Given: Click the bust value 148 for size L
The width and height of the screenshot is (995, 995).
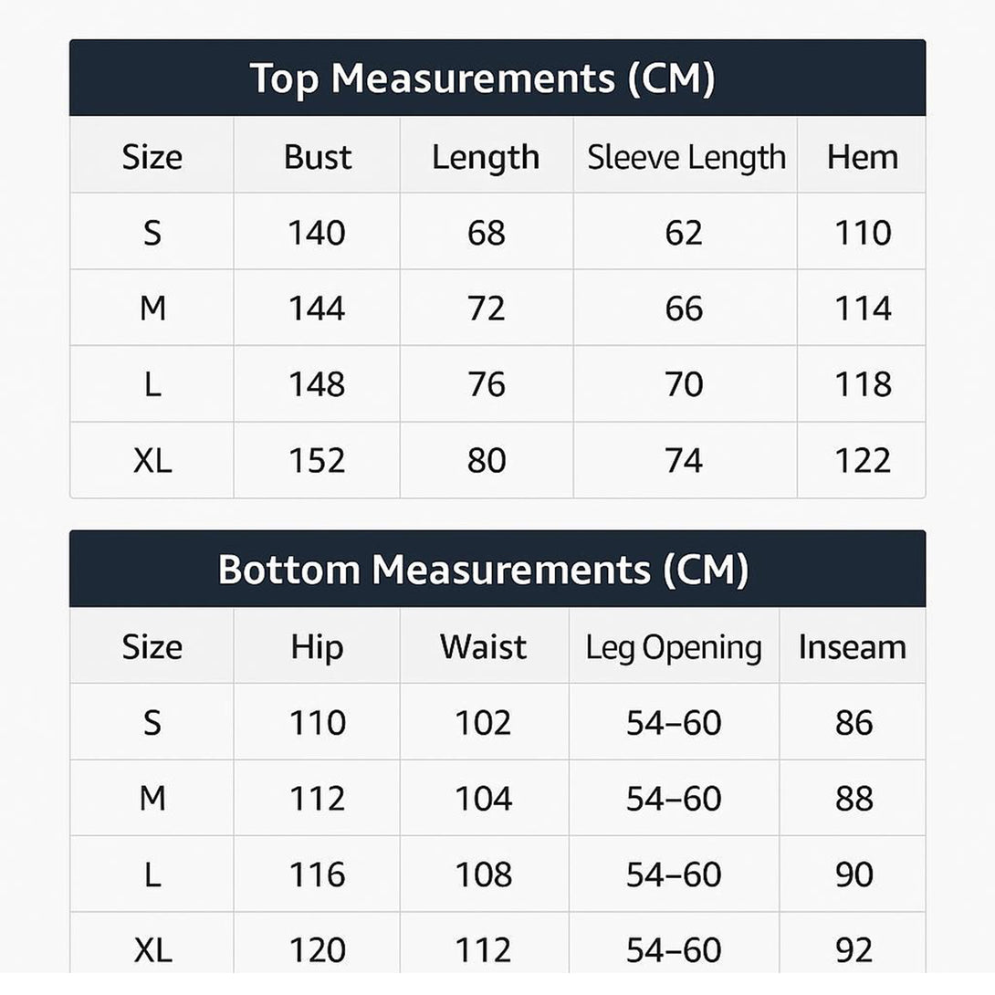Looking at the screenshot, I should click(x=317, y=384).
